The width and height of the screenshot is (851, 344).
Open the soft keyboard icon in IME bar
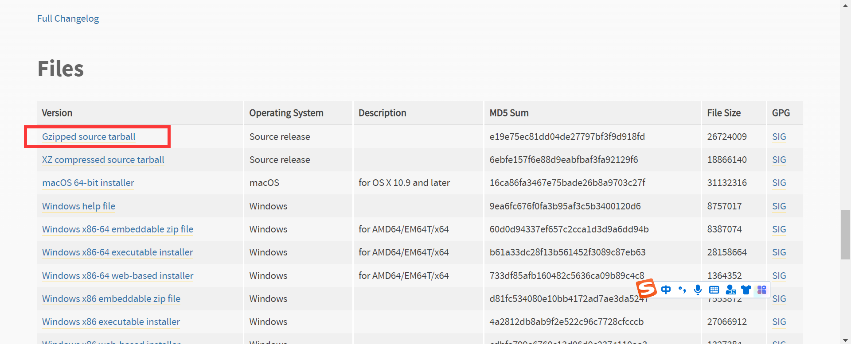(714, 290)
